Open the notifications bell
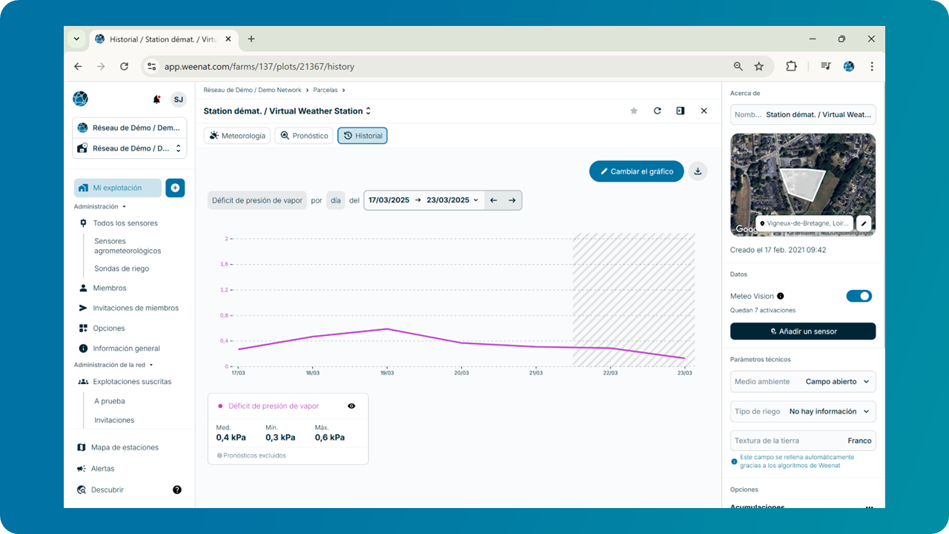This screenshot has width=949, height=534. click(x=156, y=99)
